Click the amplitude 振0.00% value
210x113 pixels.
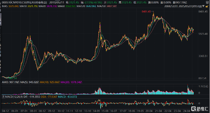tap(166, 3)
